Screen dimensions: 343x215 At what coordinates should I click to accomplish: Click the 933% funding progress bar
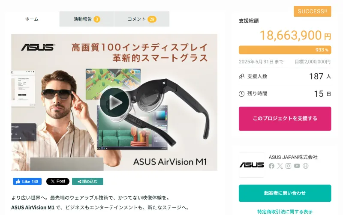click(x=285, y=50)
